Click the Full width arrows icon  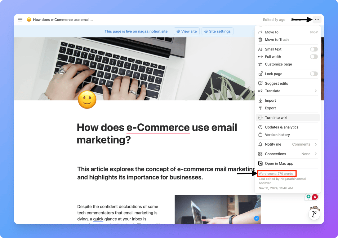[260, 57]
